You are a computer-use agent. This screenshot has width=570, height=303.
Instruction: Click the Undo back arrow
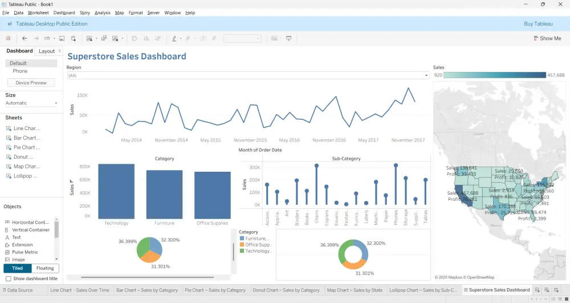click(x=25, y=38)
